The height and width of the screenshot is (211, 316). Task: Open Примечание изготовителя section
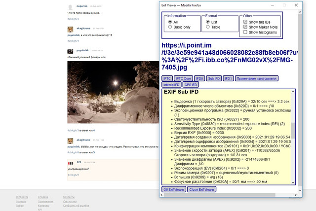(x=257, y=78)
